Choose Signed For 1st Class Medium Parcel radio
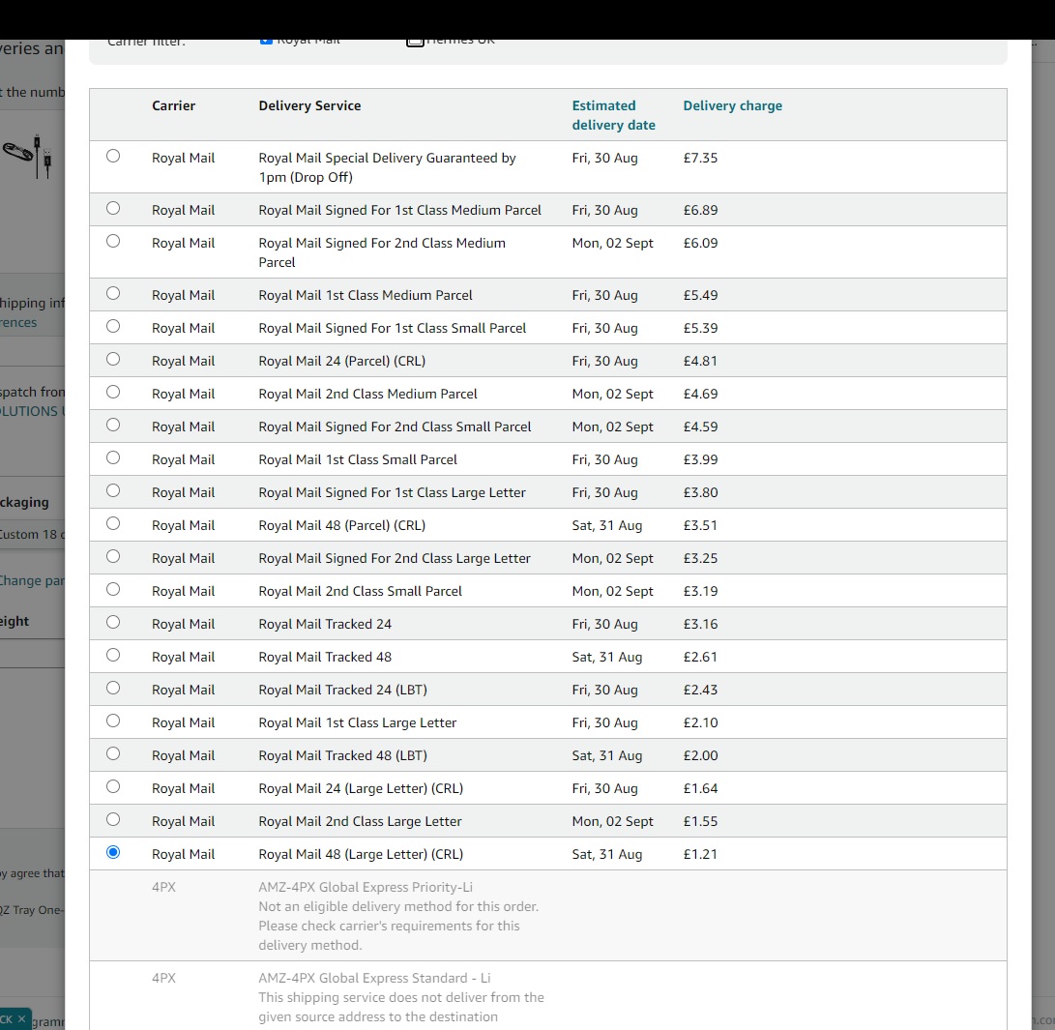The height and width of the screenshot is (1030, 1055). click(113, 209)
